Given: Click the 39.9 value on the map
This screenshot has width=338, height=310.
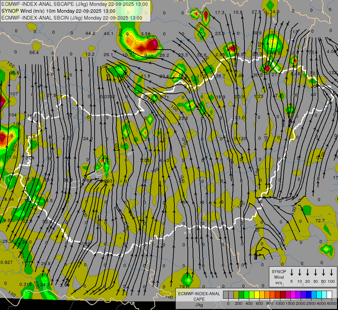Looking at the screenshot, I should tap(257, 33).
